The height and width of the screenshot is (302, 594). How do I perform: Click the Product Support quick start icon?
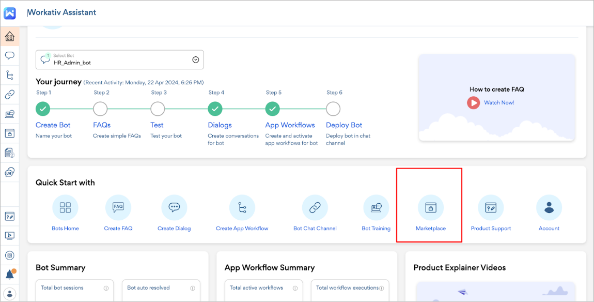(x=491, y=207)
